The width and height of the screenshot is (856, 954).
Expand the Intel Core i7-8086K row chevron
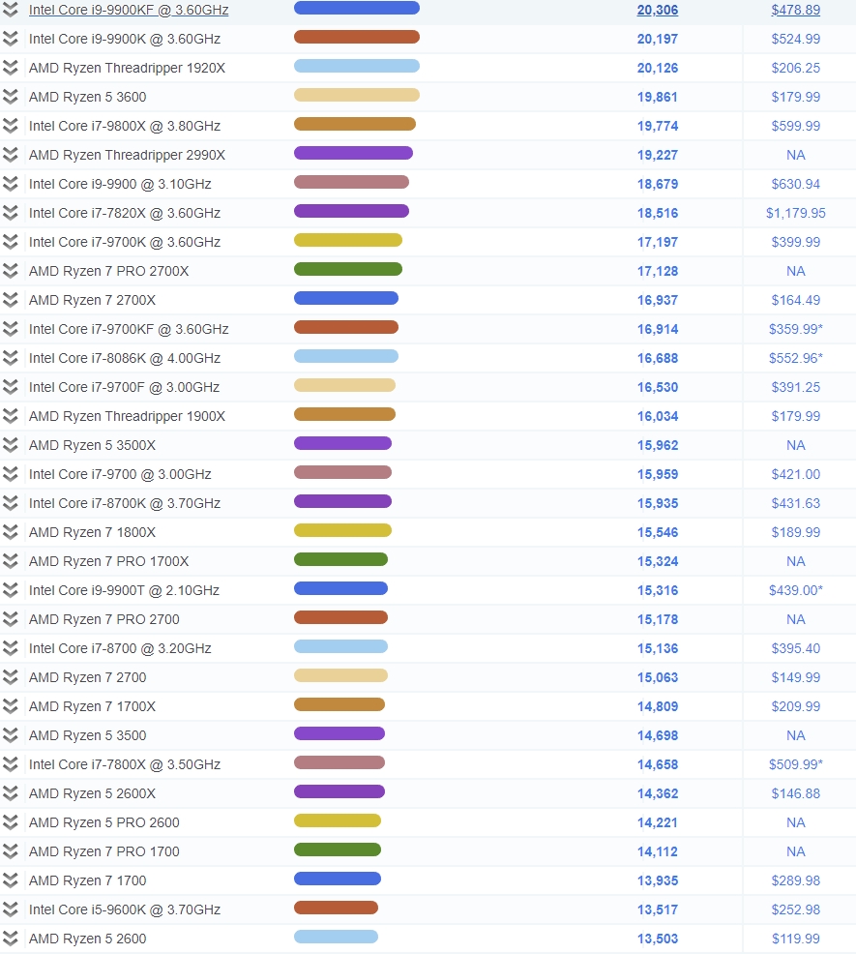[x=11, y=358]
